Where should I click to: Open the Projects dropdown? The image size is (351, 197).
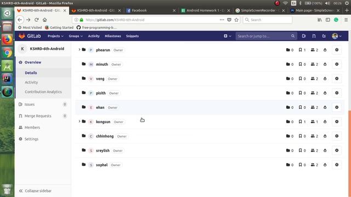(x=55, y=36)
